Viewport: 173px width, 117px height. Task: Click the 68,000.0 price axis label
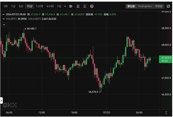pos(166,45)
